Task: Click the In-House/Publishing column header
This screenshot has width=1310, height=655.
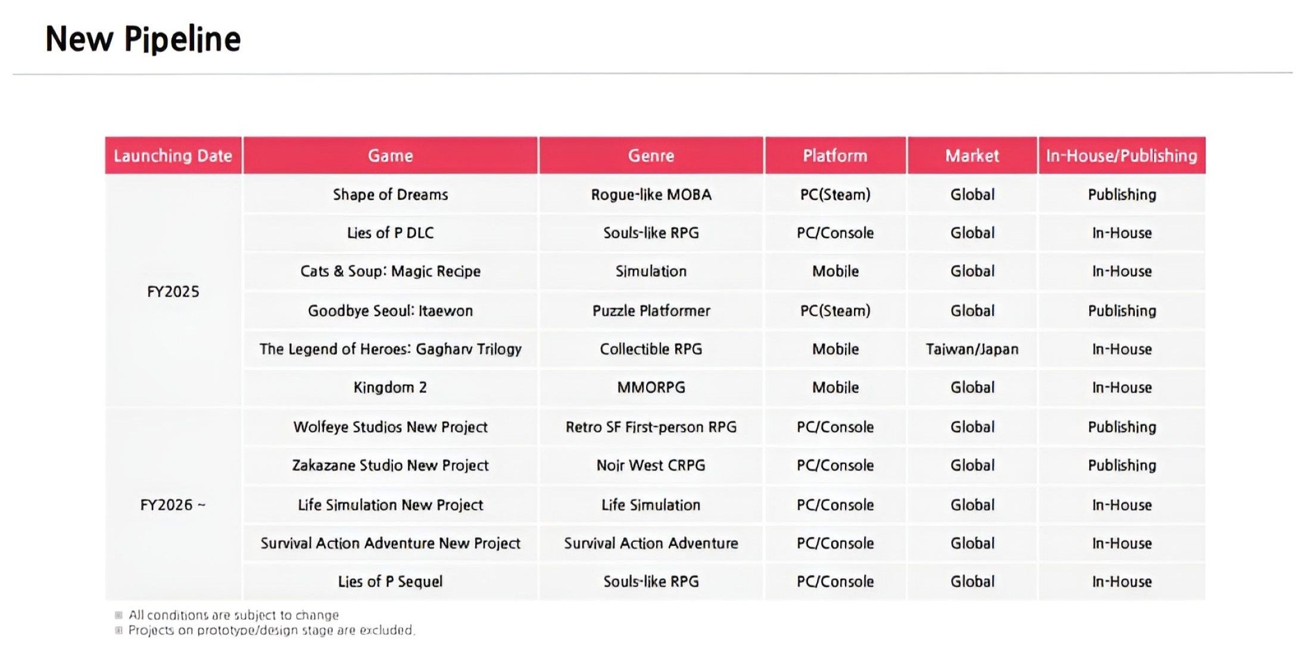Action: [1121, 155]
